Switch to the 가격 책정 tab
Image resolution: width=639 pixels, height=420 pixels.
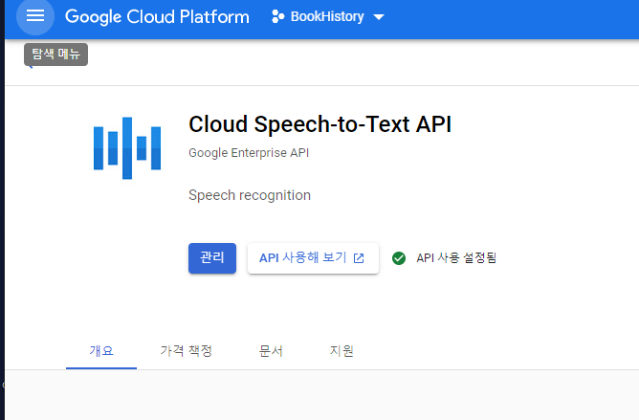[187, 351]
